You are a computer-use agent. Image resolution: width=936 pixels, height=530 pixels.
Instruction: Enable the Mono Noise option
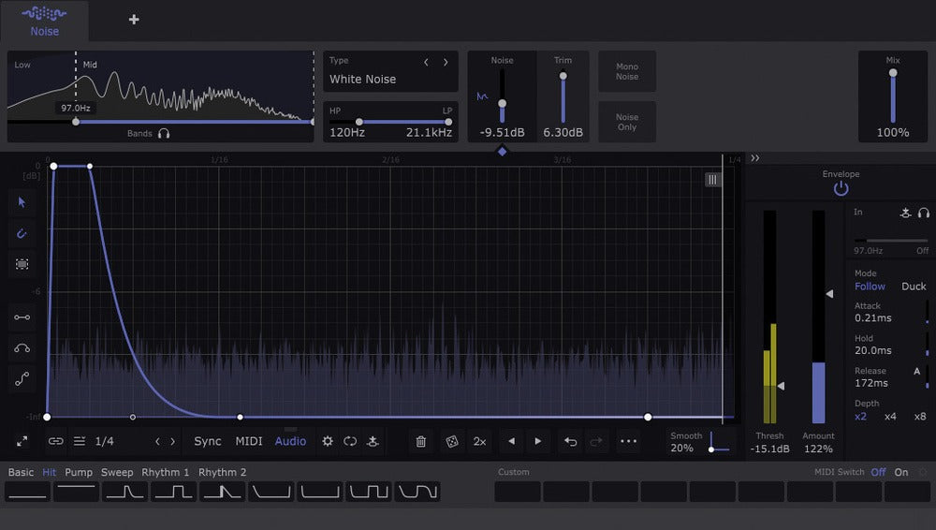tap(627, 71)
